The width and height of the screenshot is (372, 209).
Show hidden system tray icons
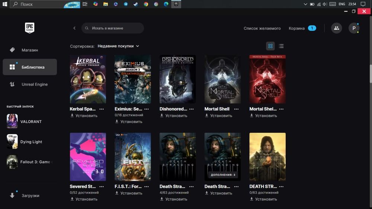pyautogui.click(x=305, y=4)
